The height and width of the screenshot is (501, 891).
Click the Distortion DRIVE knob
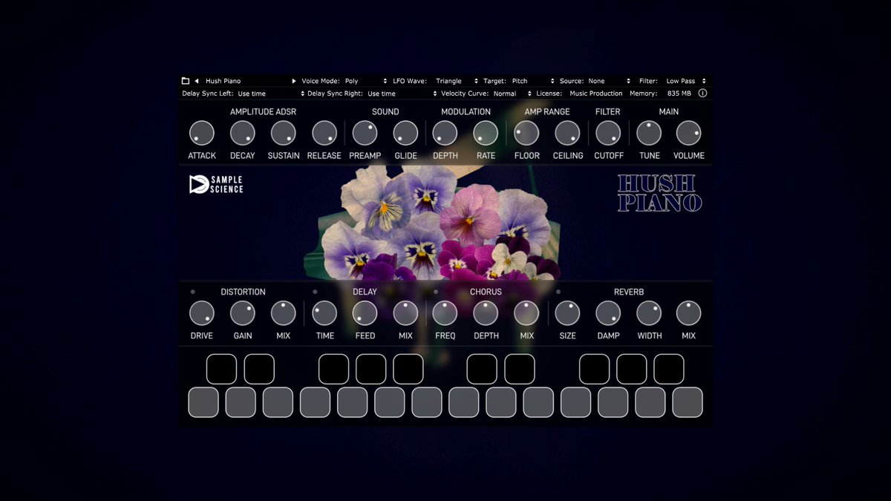(x=202, y=313)
